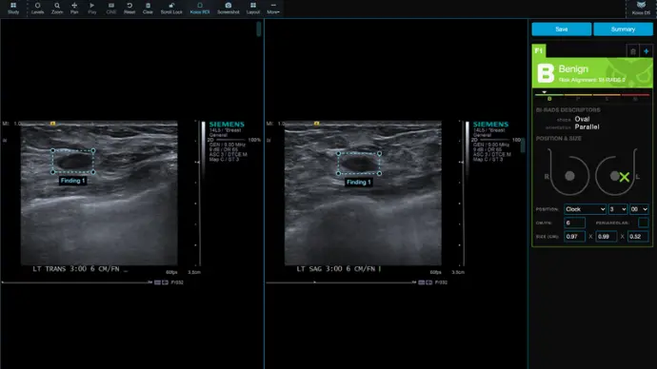Select the right breast diagram
The height and width of the screenshot is (369, 657).
[568, 172]
